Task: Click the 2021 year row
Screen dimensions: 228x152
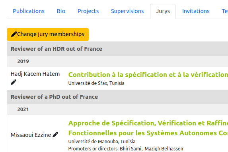Action: coord(117,110)
